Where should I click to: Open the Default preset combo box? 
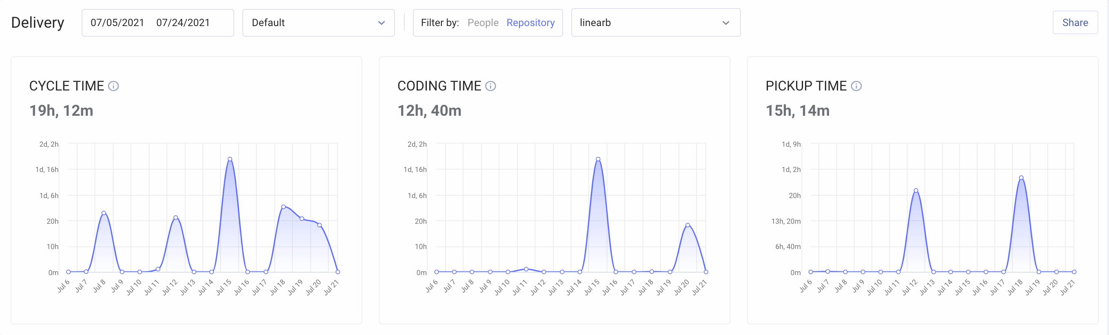[319, 23]
